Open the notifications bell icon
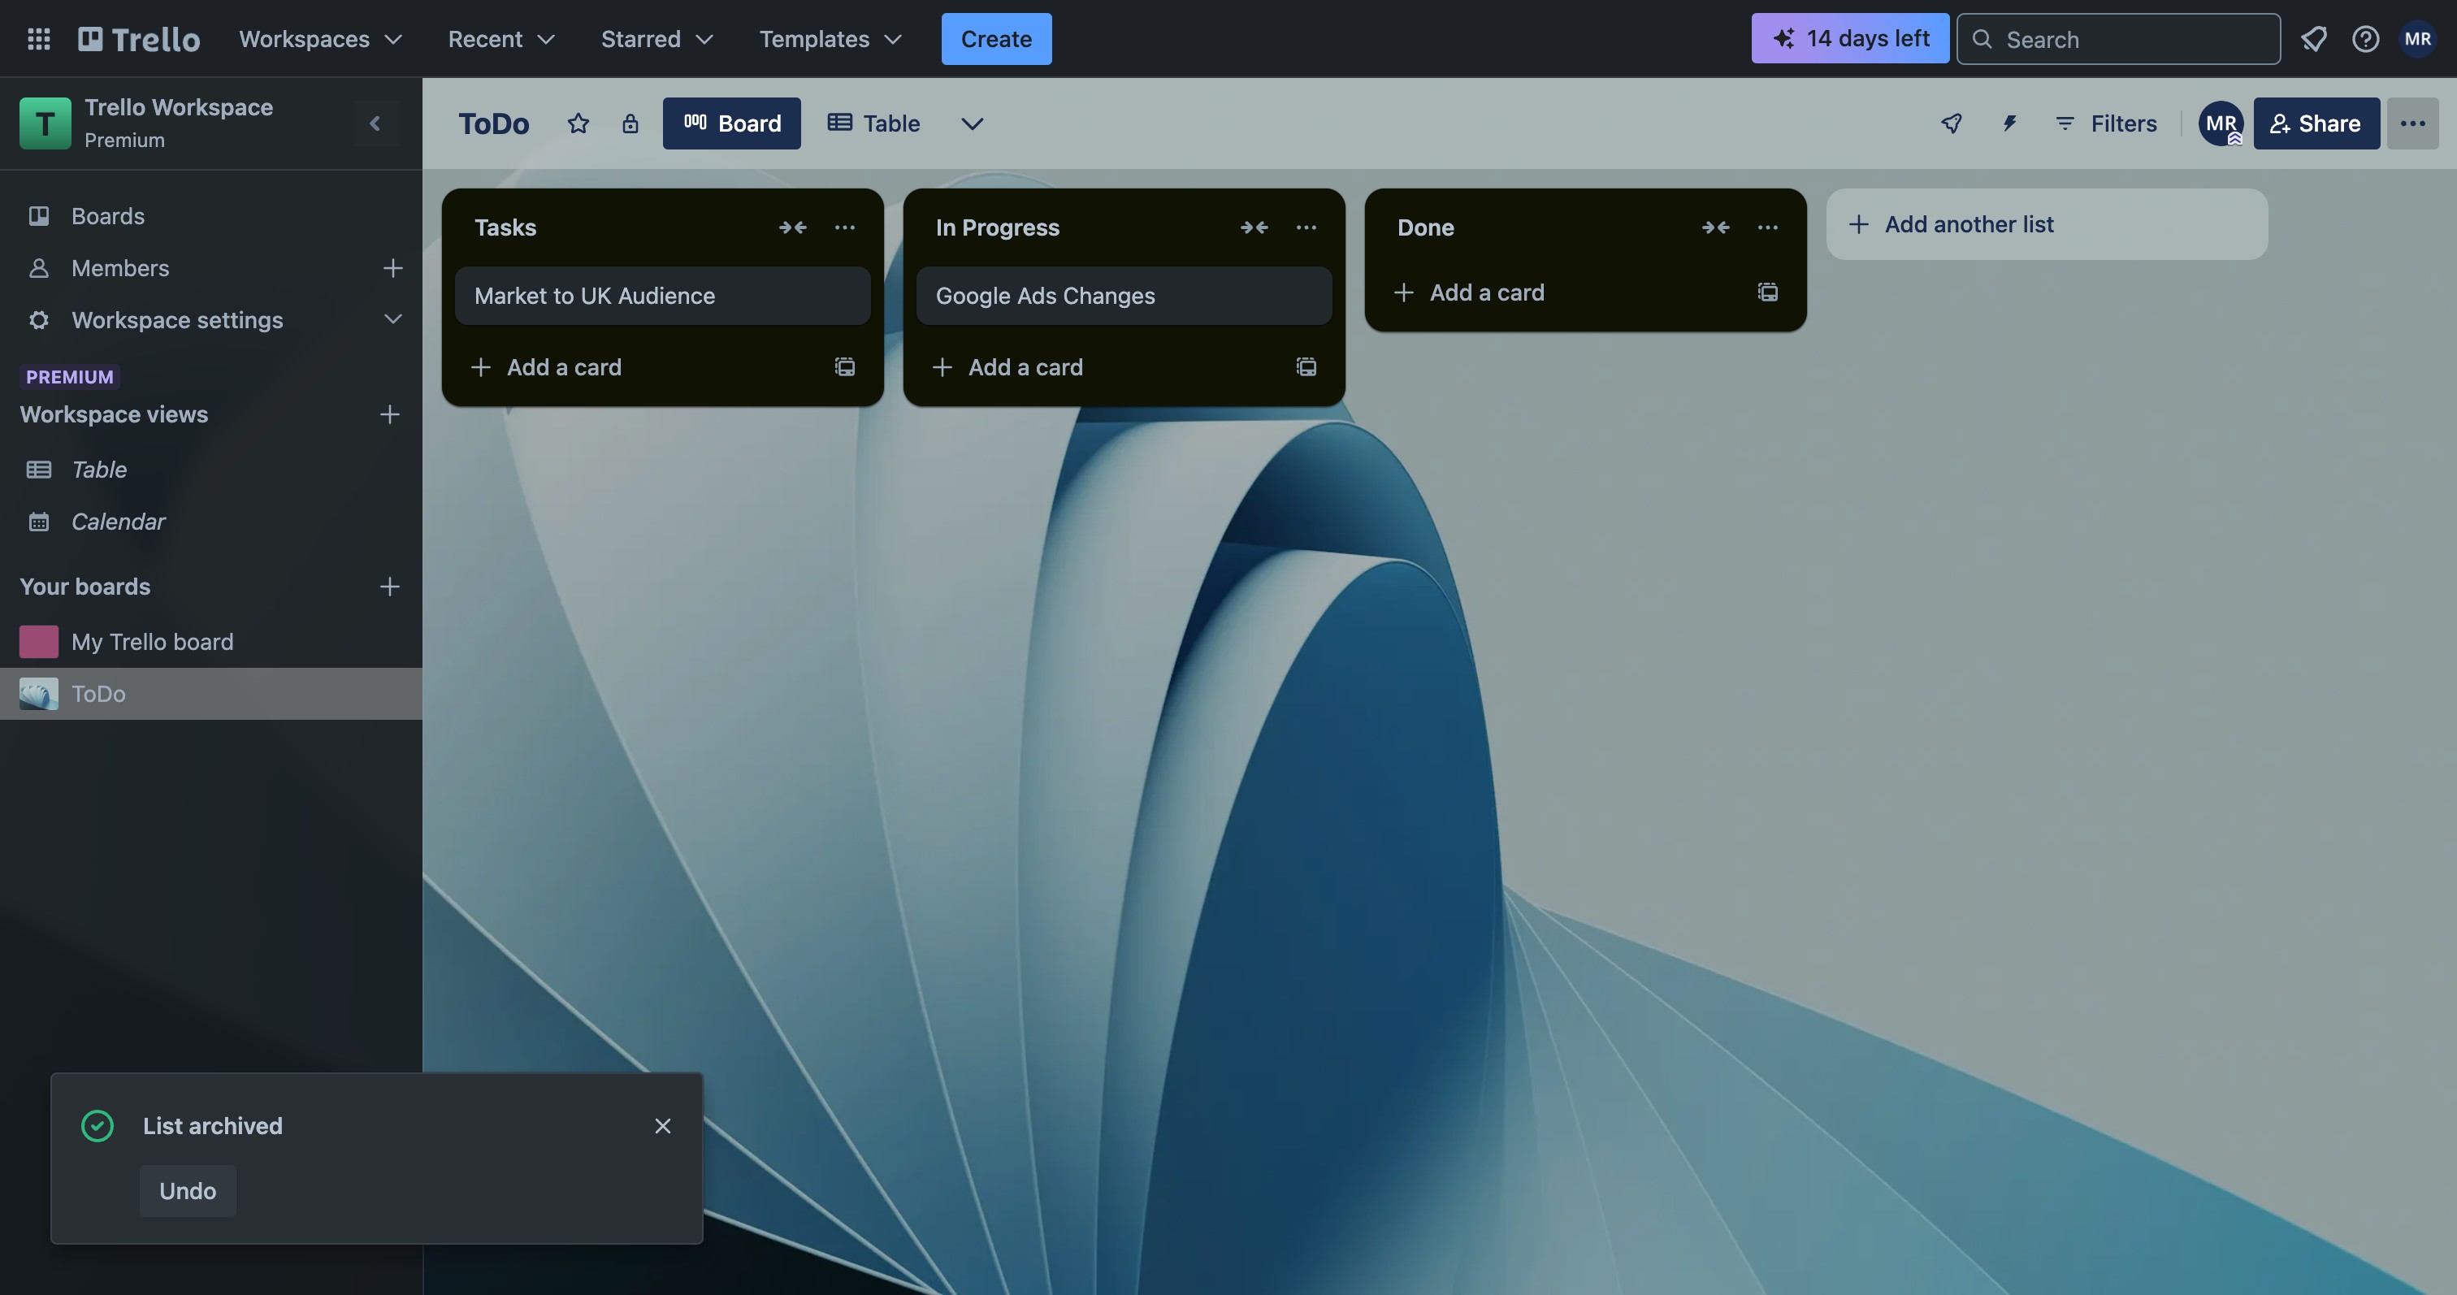 2313,39
